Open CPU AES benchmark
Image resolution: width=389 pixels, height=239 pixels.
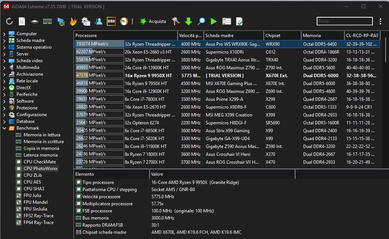[32, 182]
